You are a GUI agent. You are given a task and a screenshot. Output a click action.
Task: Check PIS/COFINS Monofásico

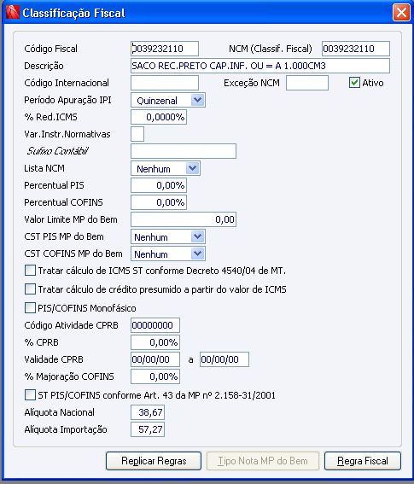pyautogui.click(x=30, y=308)
